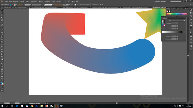
Task: Click the search field in the title bar
Action: click(176, 1)
